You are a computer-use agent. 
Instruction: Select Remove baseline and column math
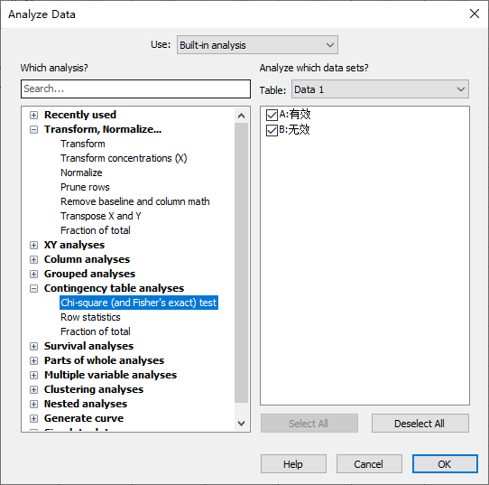135,201
